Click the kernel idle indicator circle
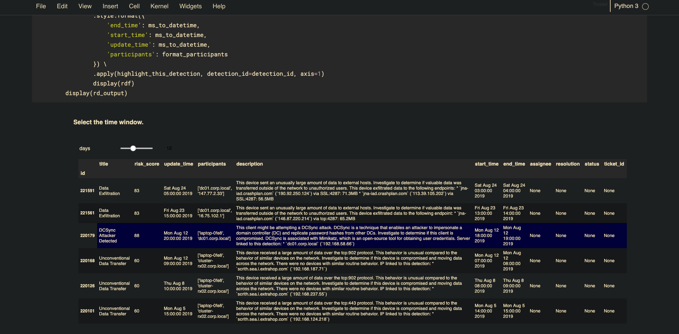 pyautogui.click(x=646, y=6)
